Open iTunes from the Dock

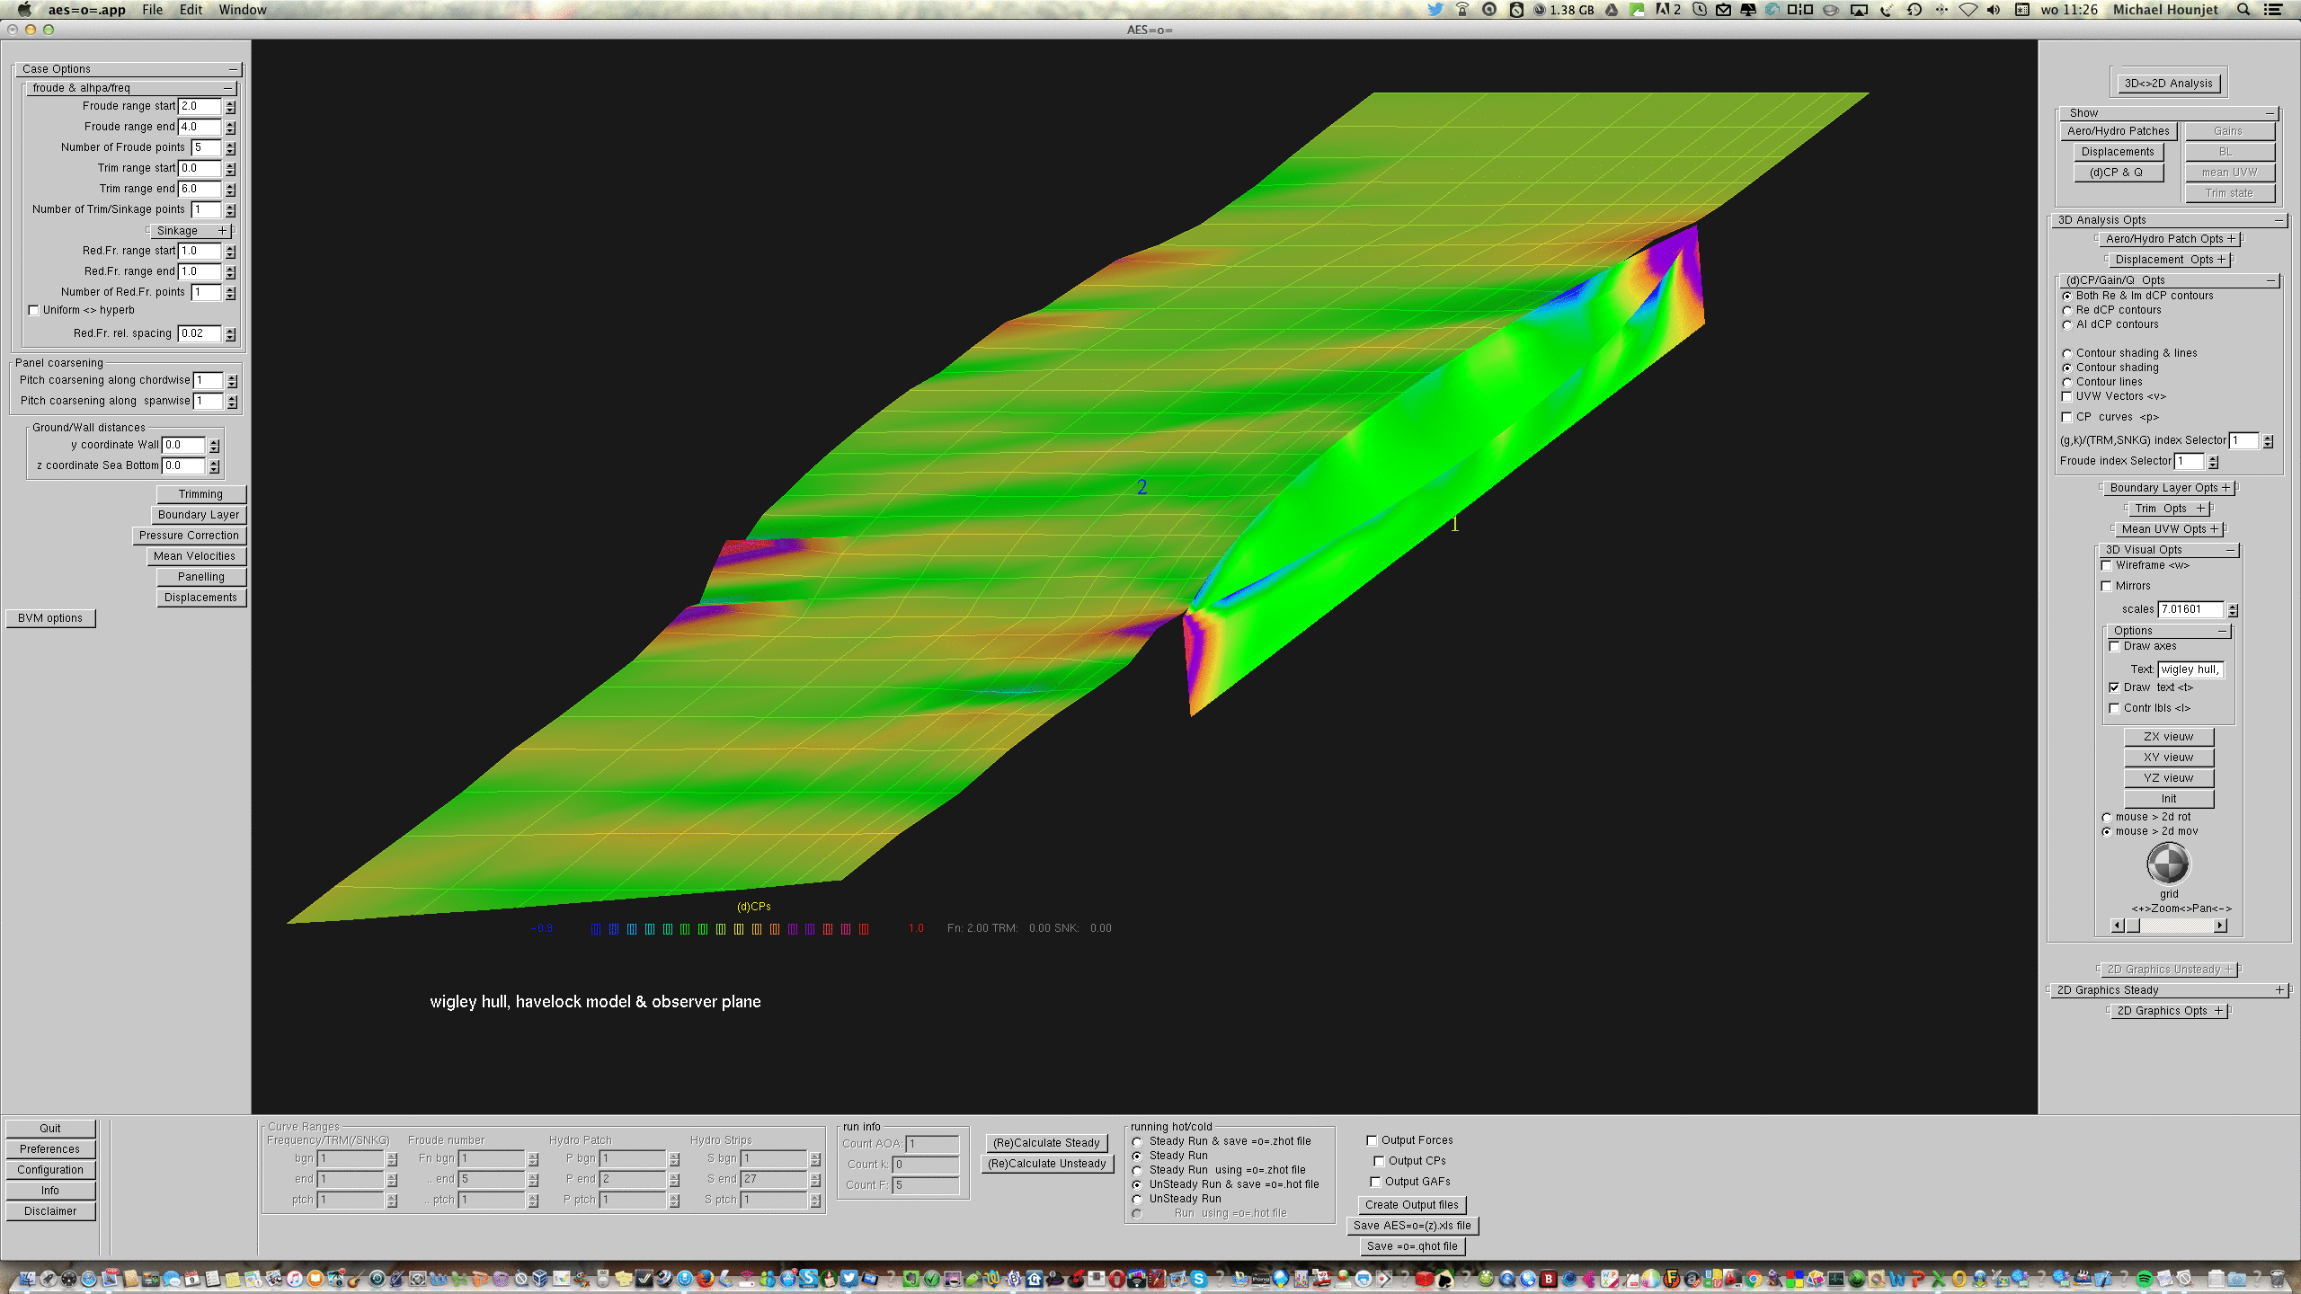coord(294,1279)
